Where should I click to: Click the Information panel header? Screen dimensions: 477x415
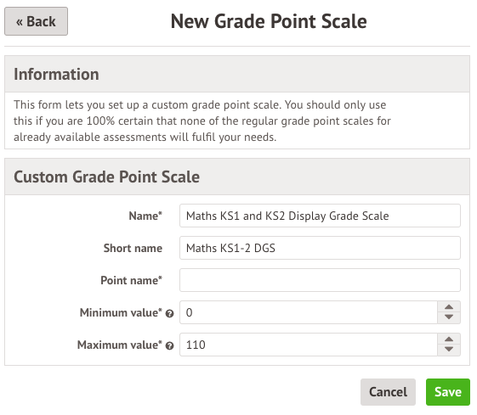point(237,74)
